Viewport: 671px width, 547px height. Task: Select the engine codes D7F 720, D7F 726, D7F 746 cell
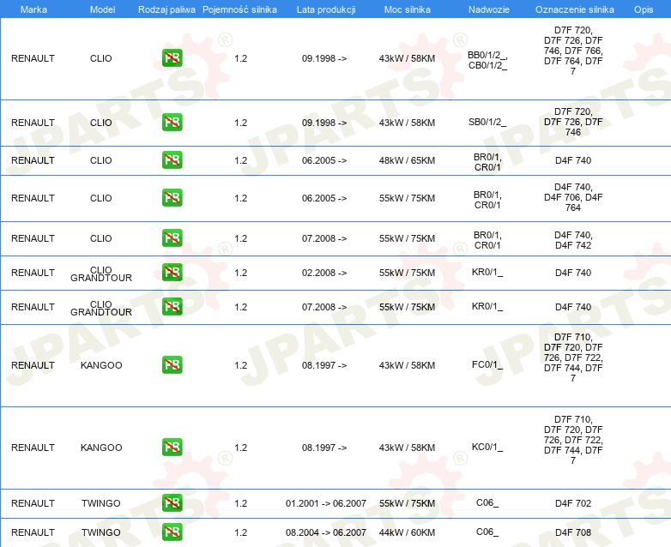[573, 122]
